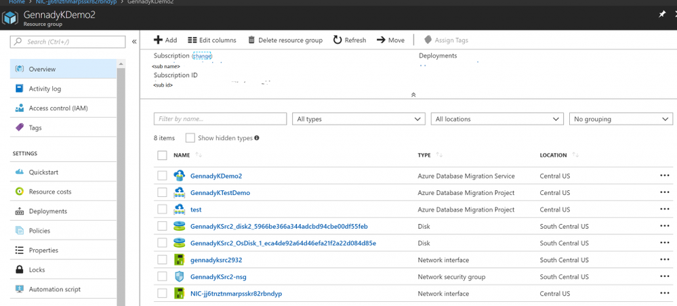Viewport: 677px width, 306px height.
Task: Click the Delete resource group trash icon
Action: (251, 40)
